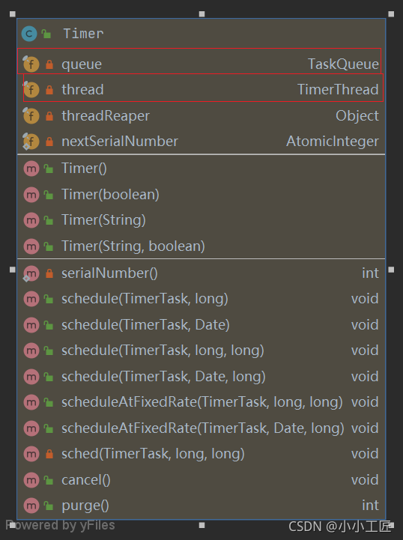Click the lock icon beside threadReaper
This screenshot has height=540, width=403.
coord(49,115)
